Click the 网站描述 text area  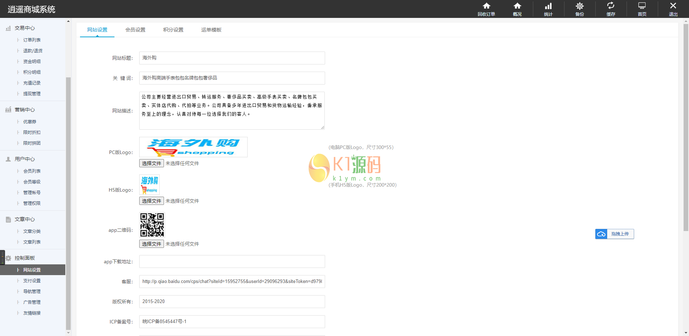click(232, 111)
